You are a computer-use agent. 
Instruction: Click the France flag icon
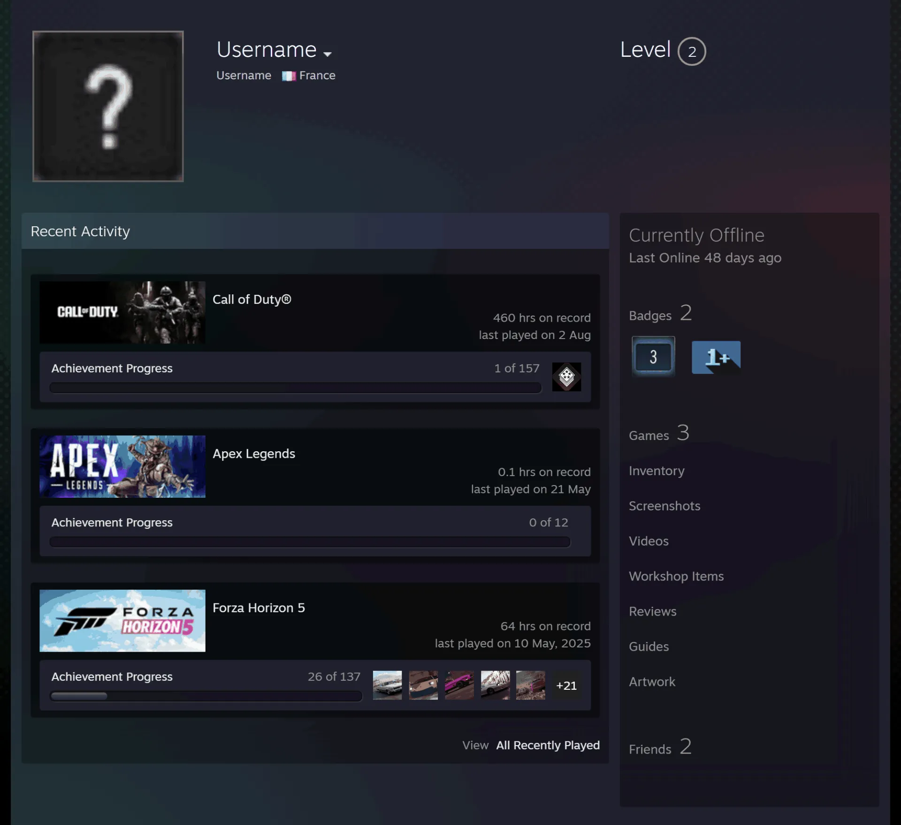coord(289,76)
